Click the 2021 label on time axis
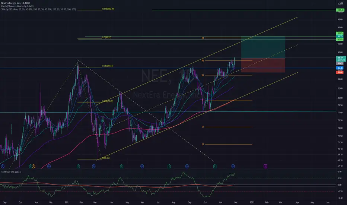This screenshot has height=205, width=347. (67, 202)
